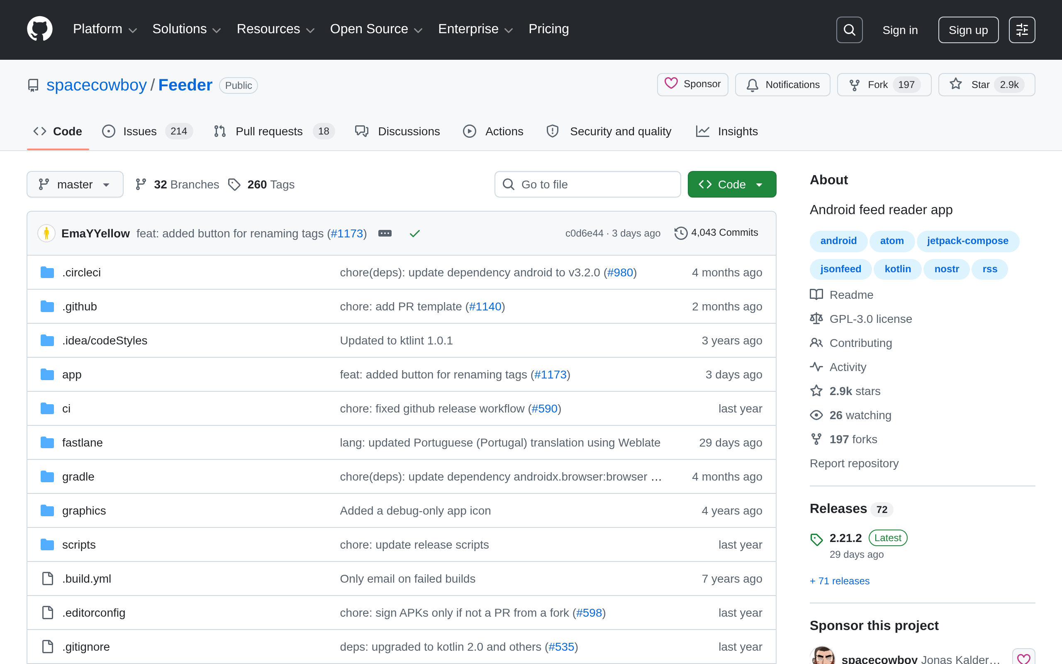The image size is (1062, 664).
Task: Click the folder icon beside graphics
Action: 47,511
